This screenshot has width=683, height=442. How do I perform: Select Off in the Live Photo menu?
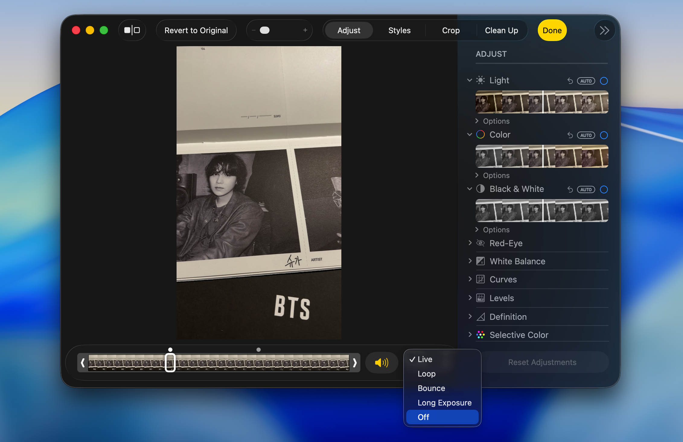[442, 417]
